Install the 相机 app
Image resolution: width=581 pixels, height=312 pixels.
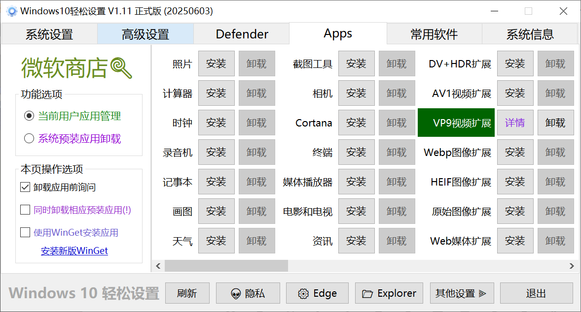coord(357,93)
